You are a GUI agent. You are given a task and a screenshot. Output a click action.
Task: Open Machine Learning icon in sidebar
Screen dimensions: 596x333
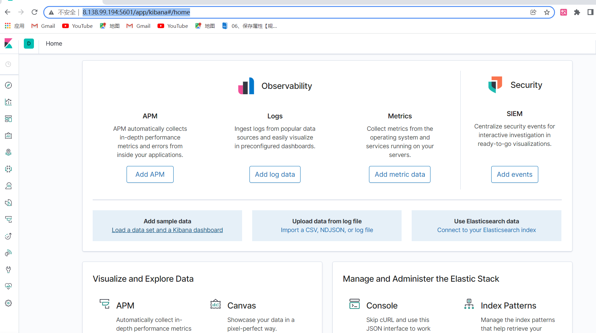click(x=8, y=169)
